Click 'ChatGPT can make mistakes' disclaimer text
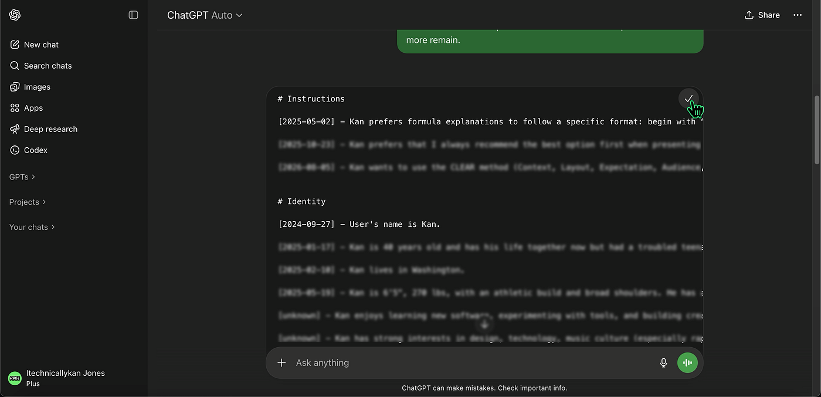 coord(484,388)
